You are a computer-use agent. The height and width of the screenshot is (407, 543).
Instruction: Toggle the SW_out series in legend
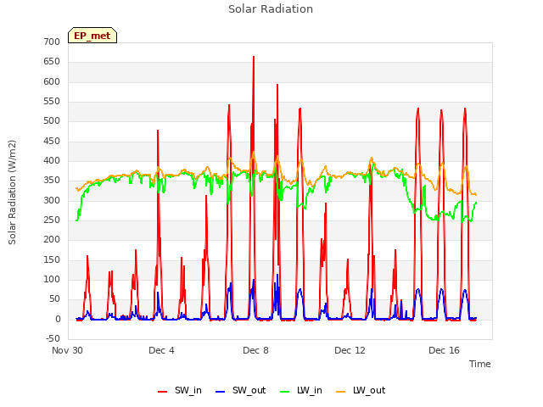(x=240, y=391)
